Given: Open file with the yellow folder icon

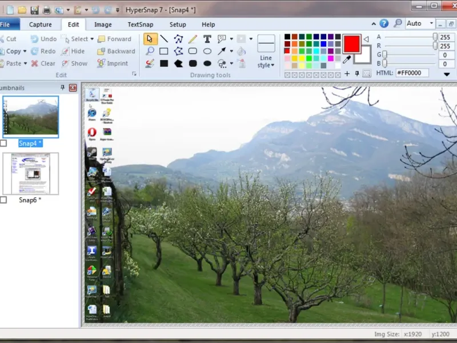Looking at the screenshot, I should tap(22, 10).
